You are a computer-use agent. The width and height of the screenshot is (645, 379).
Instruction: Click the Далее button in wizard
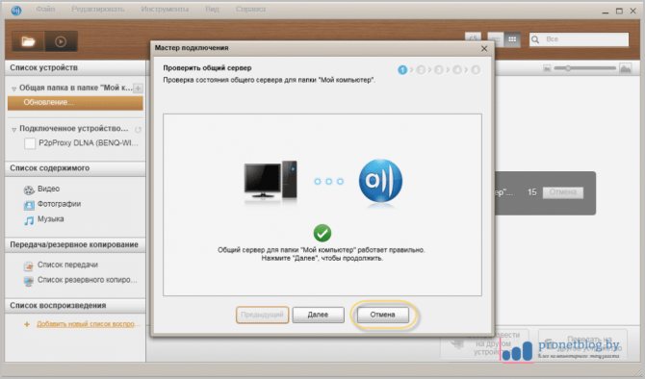[x=318, y=315]
